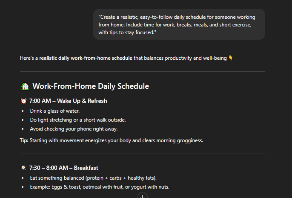
Task: Click the house emoji beside the schedule title
Action: 25,86
